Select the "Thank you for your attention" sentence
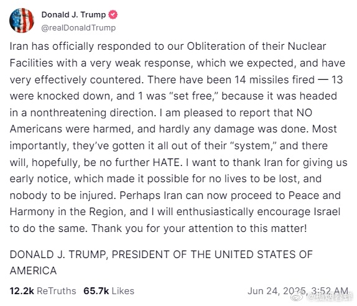The image size is (357, 306). [199, 228]
